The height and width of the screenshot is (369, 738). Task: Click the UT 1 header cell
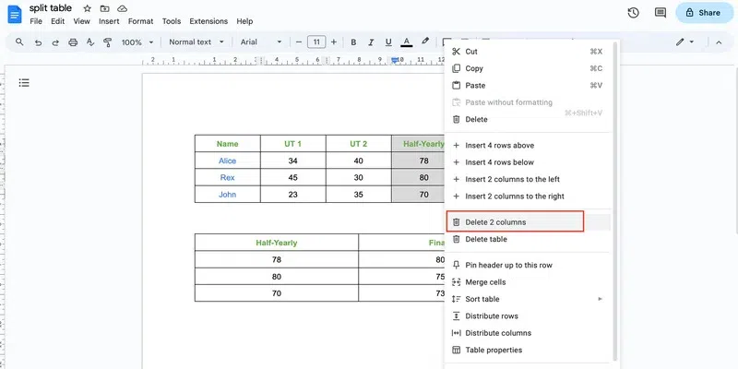tap(292, 144)
